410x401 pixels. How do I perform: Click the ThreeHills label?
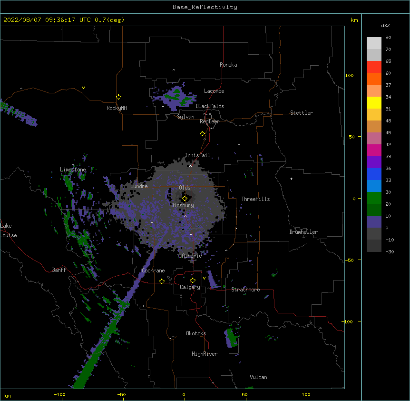255,199
